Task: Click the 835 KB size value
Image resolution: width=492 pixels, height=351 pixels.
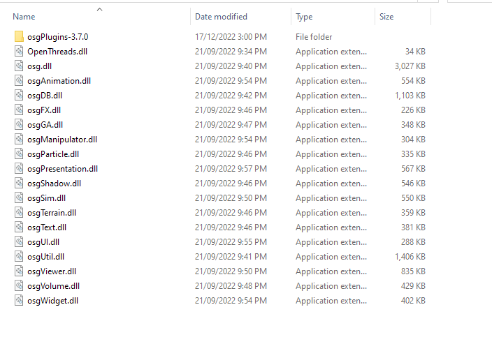Action: click(x=413, y=271)
